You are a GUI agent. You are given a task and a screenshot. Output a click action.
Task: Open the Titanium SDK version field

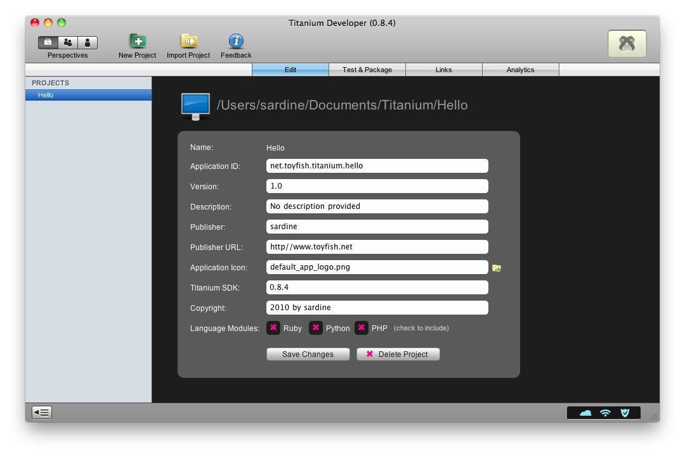click(377, 287)
